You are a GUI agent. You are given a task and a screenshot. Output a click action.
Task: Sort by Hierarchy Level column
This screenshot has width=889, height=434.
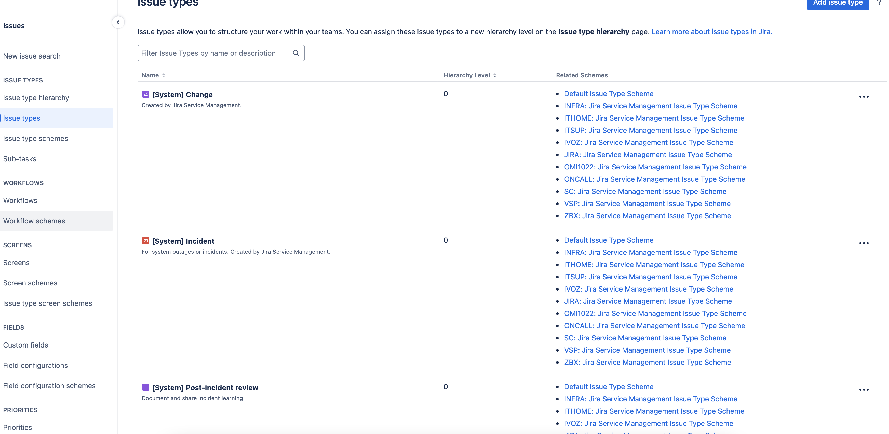pos(470,75)
